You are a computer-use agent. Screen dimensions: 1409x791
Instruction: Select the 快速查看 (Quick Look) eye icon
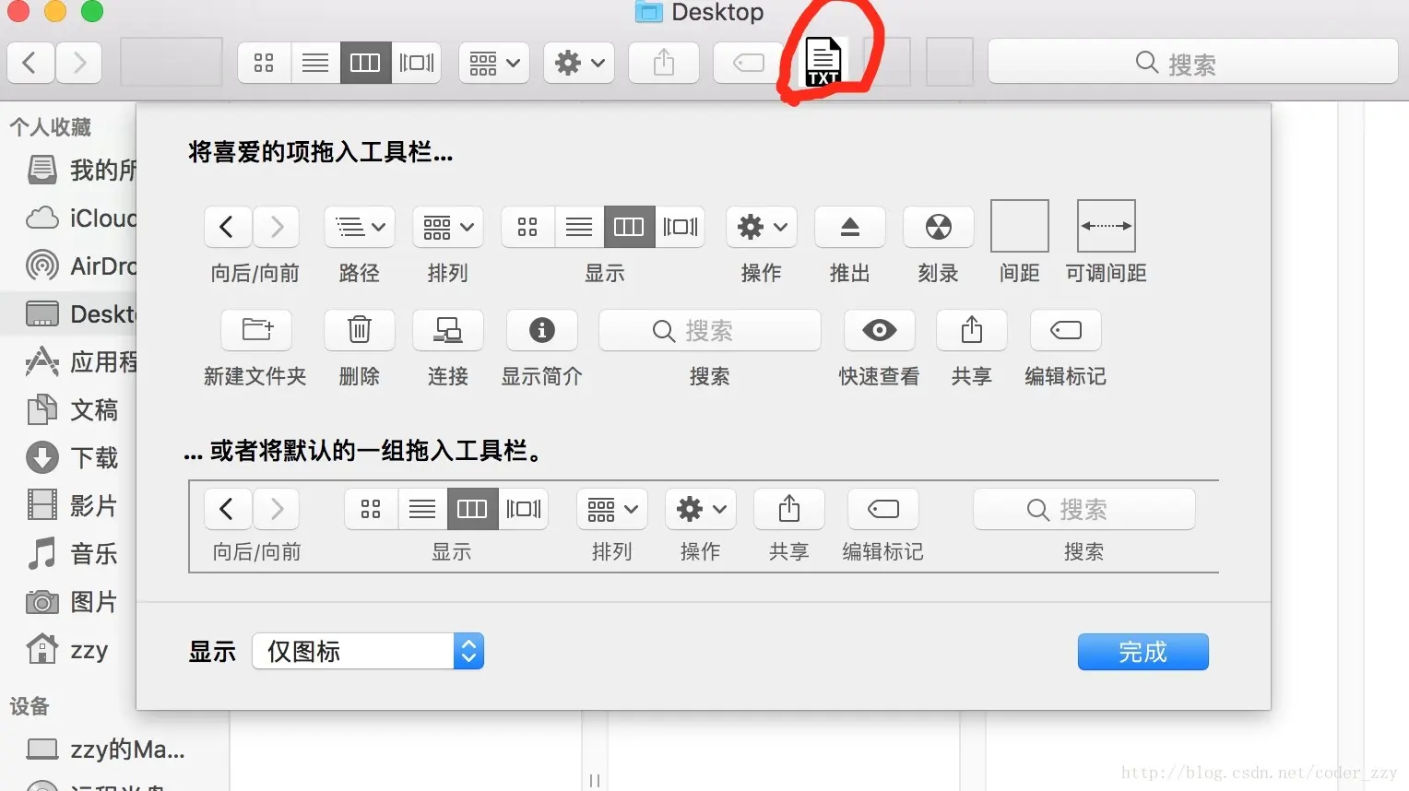[879, 330]
